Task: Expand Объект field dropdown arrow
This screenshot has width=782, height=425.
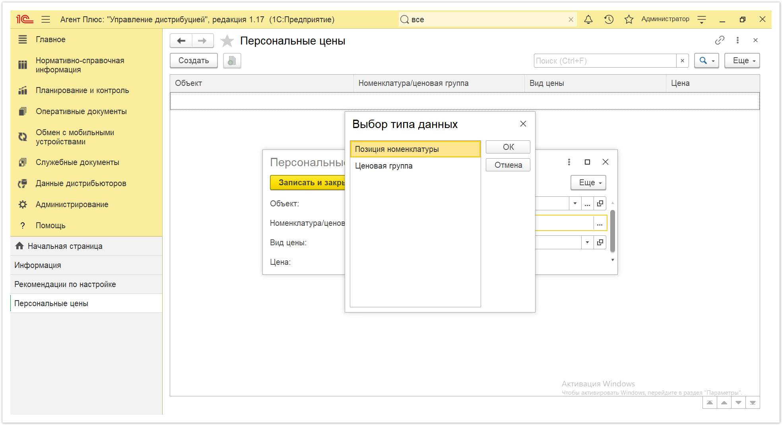Action: pos(575,203)
